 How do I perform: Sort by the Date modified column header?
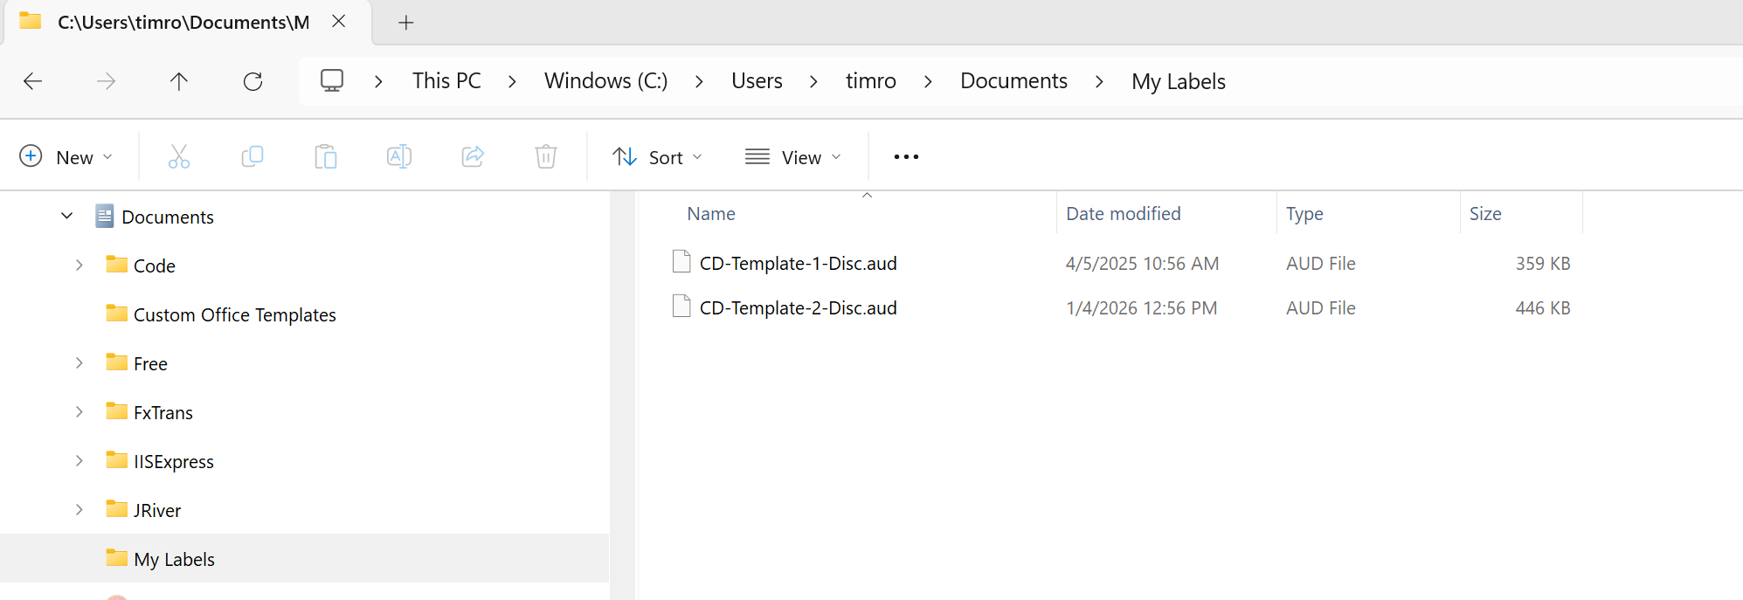coord(1123,214)
